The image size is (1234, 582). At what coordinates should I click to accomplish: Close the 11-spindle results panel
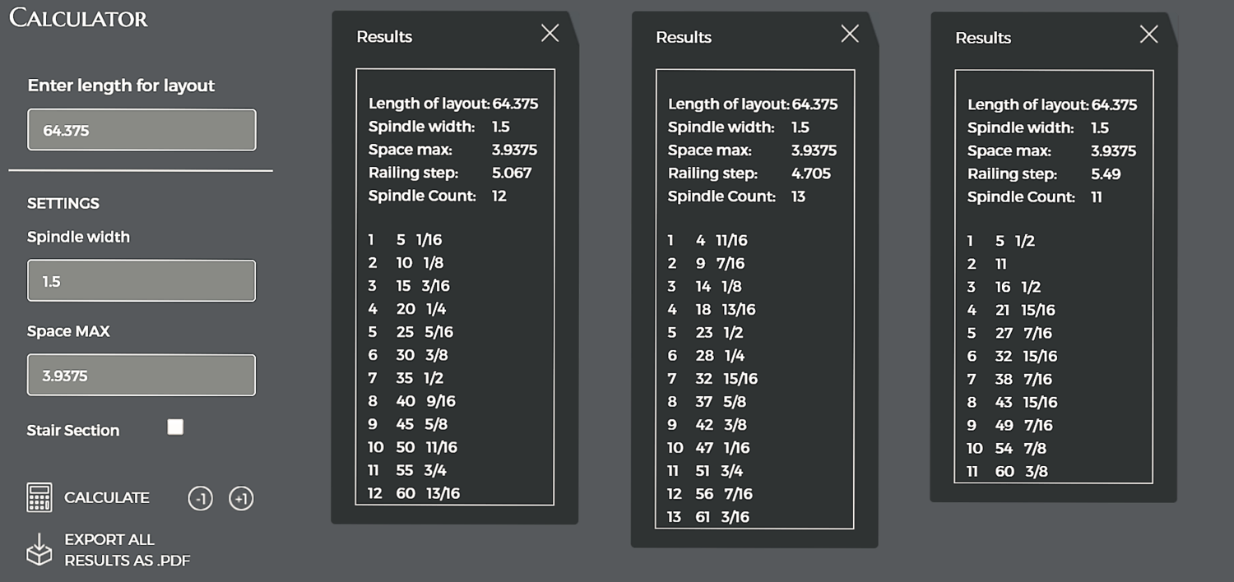[x=1148, y=34]
